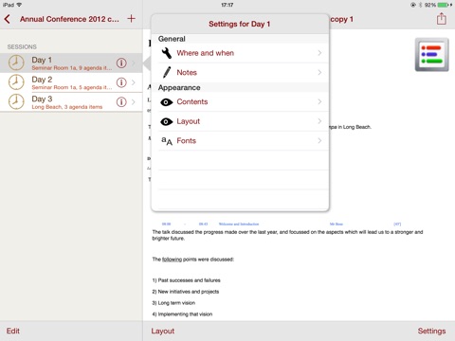
Task: Open the agenda app icon thumbnail
Action: 431,55
